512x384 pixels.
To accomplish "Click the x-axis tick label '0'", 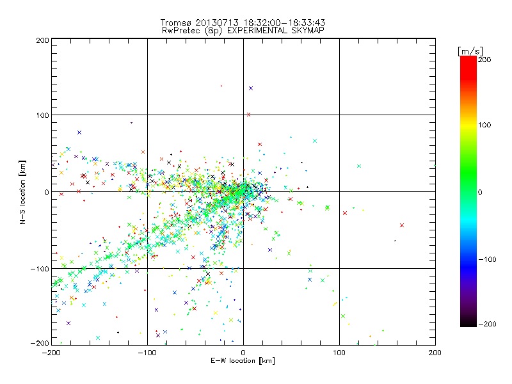I will click(x=243, y=353).
